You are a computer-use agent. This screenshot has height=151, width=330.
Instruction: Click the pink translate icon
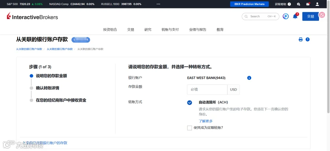tap(322, 15)
